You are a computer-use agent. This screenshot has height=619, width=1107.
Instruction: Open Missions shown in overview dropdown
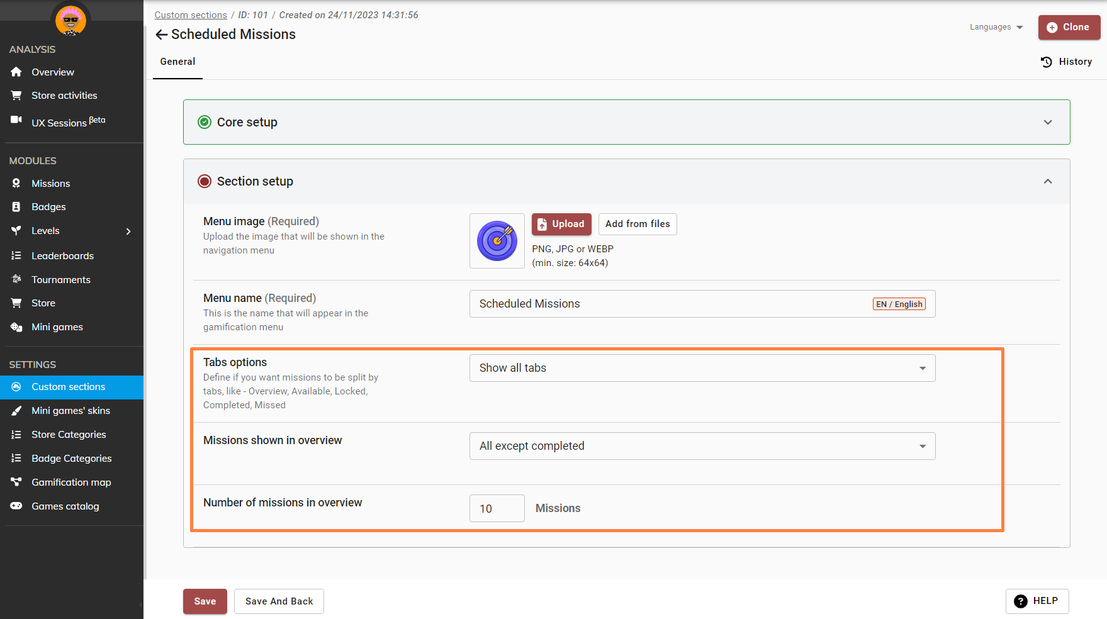pos(702,446)
